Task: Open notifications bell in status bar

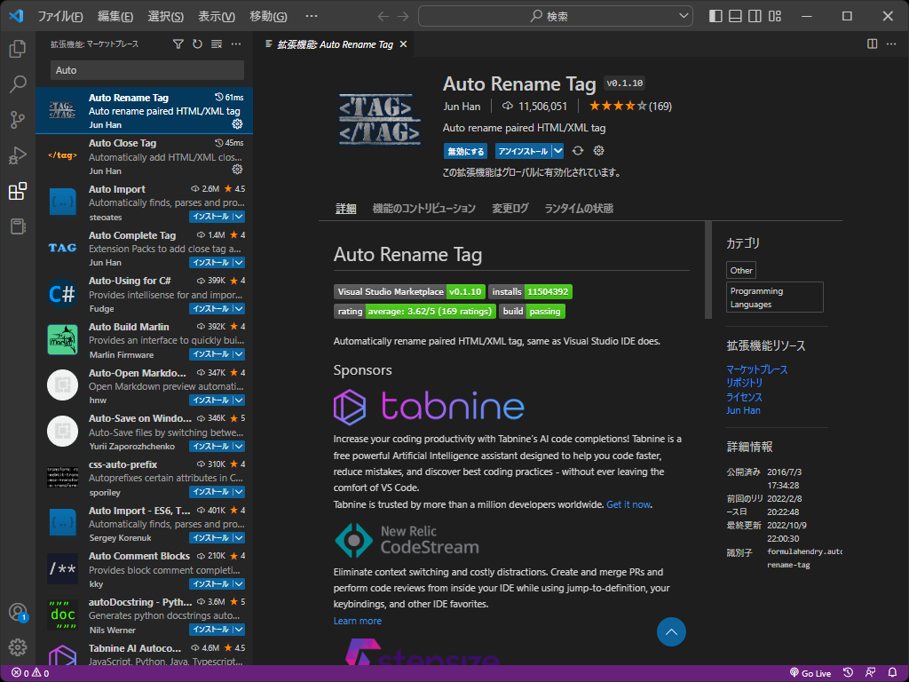Action: point(892,673)
